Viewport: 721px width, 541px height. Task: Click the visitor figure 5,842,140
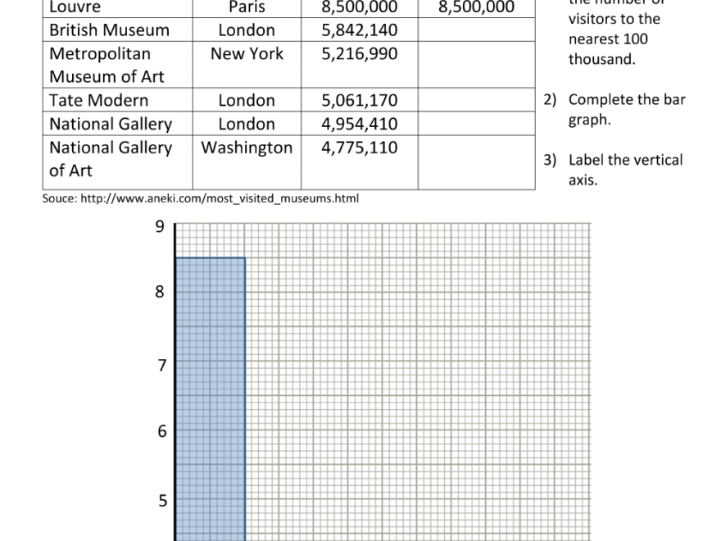click(360, 30)
